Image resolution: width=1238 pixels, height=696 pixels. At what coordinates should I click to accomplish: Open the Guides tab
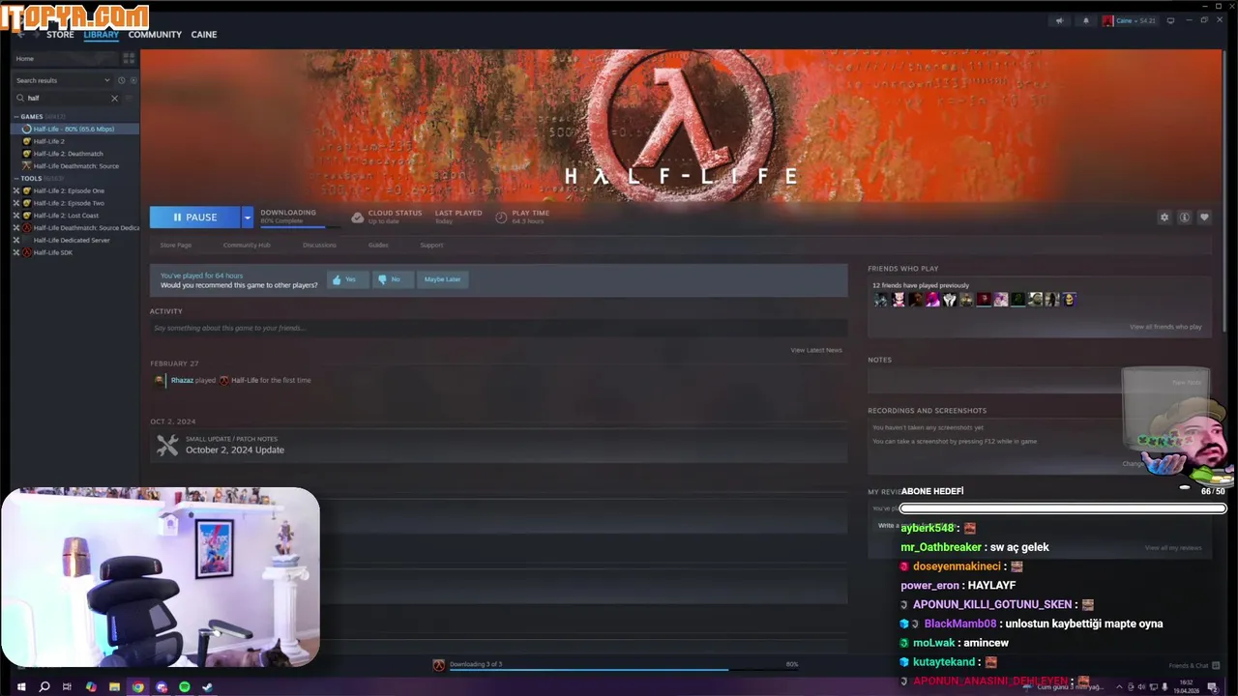[x=378, y=246]
